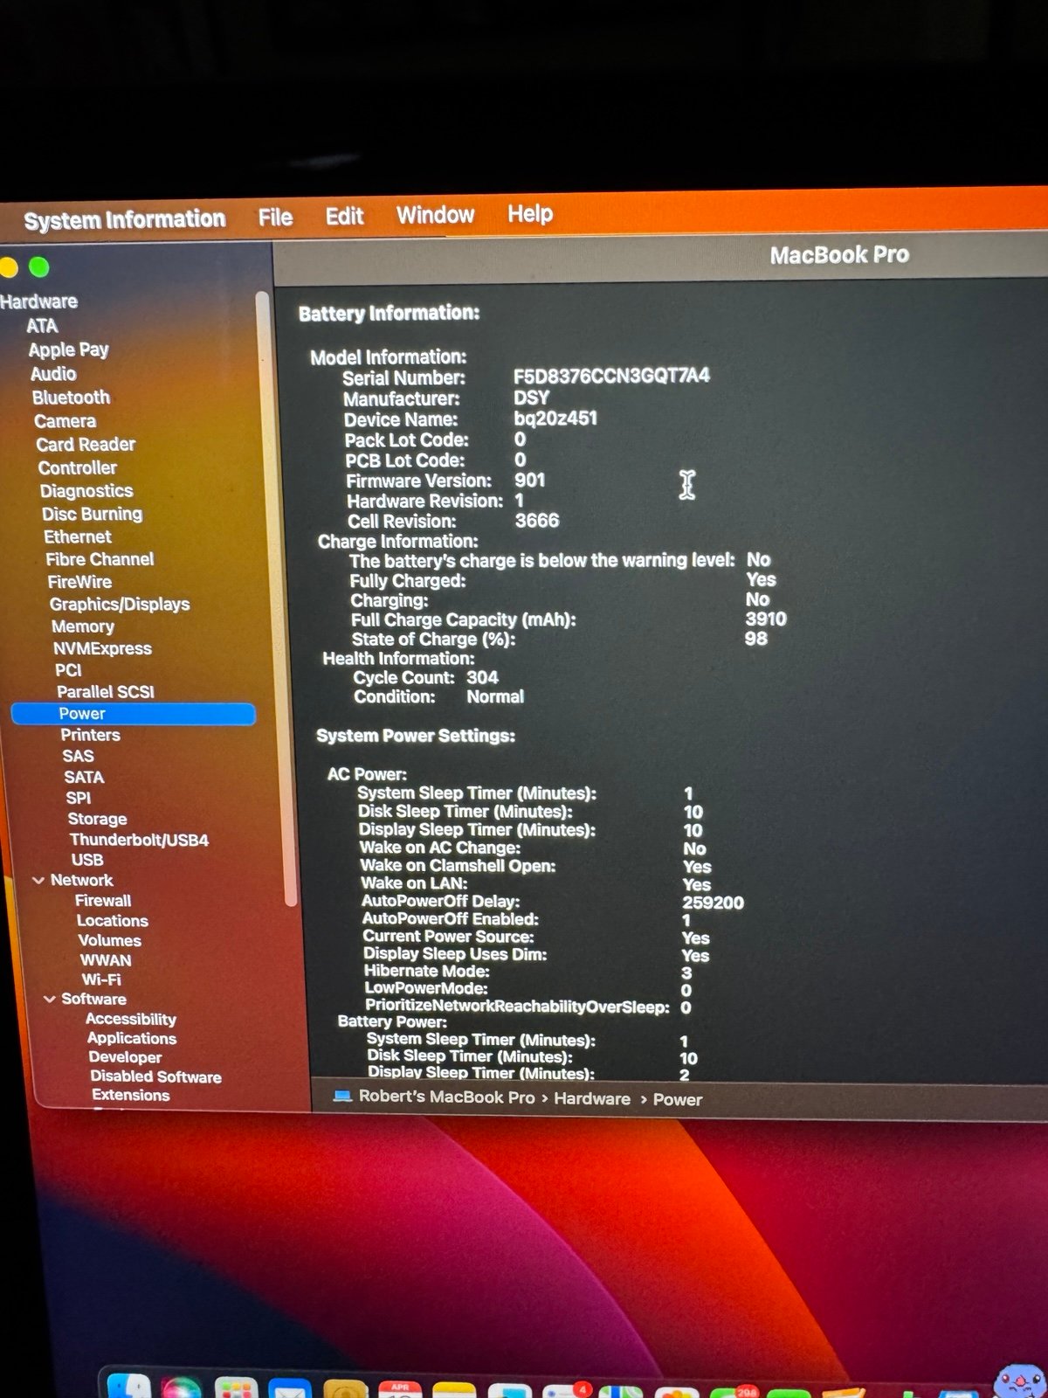Select SATA in the sidebar
Viewport: 1048px width, 1398px height.
84,777
